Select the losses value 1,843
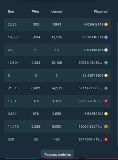118x160 pixels. coord(57,24)
